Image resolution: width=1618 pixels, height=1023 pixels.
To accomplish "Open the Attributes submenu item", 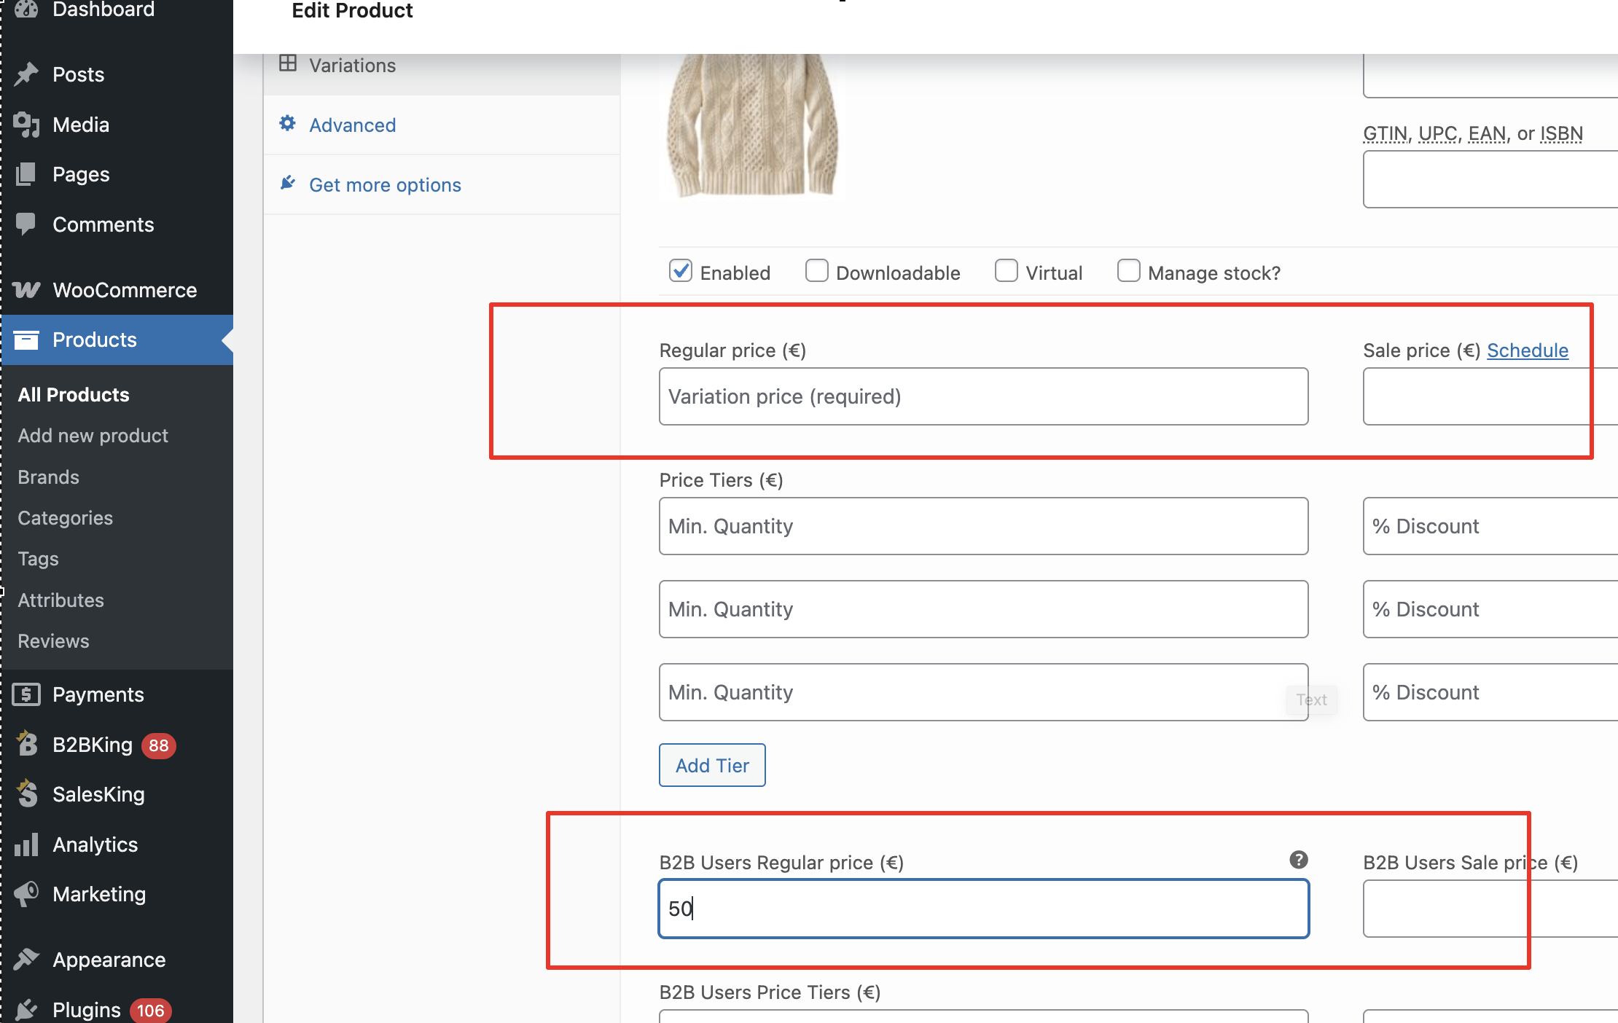I will point(61,600).
